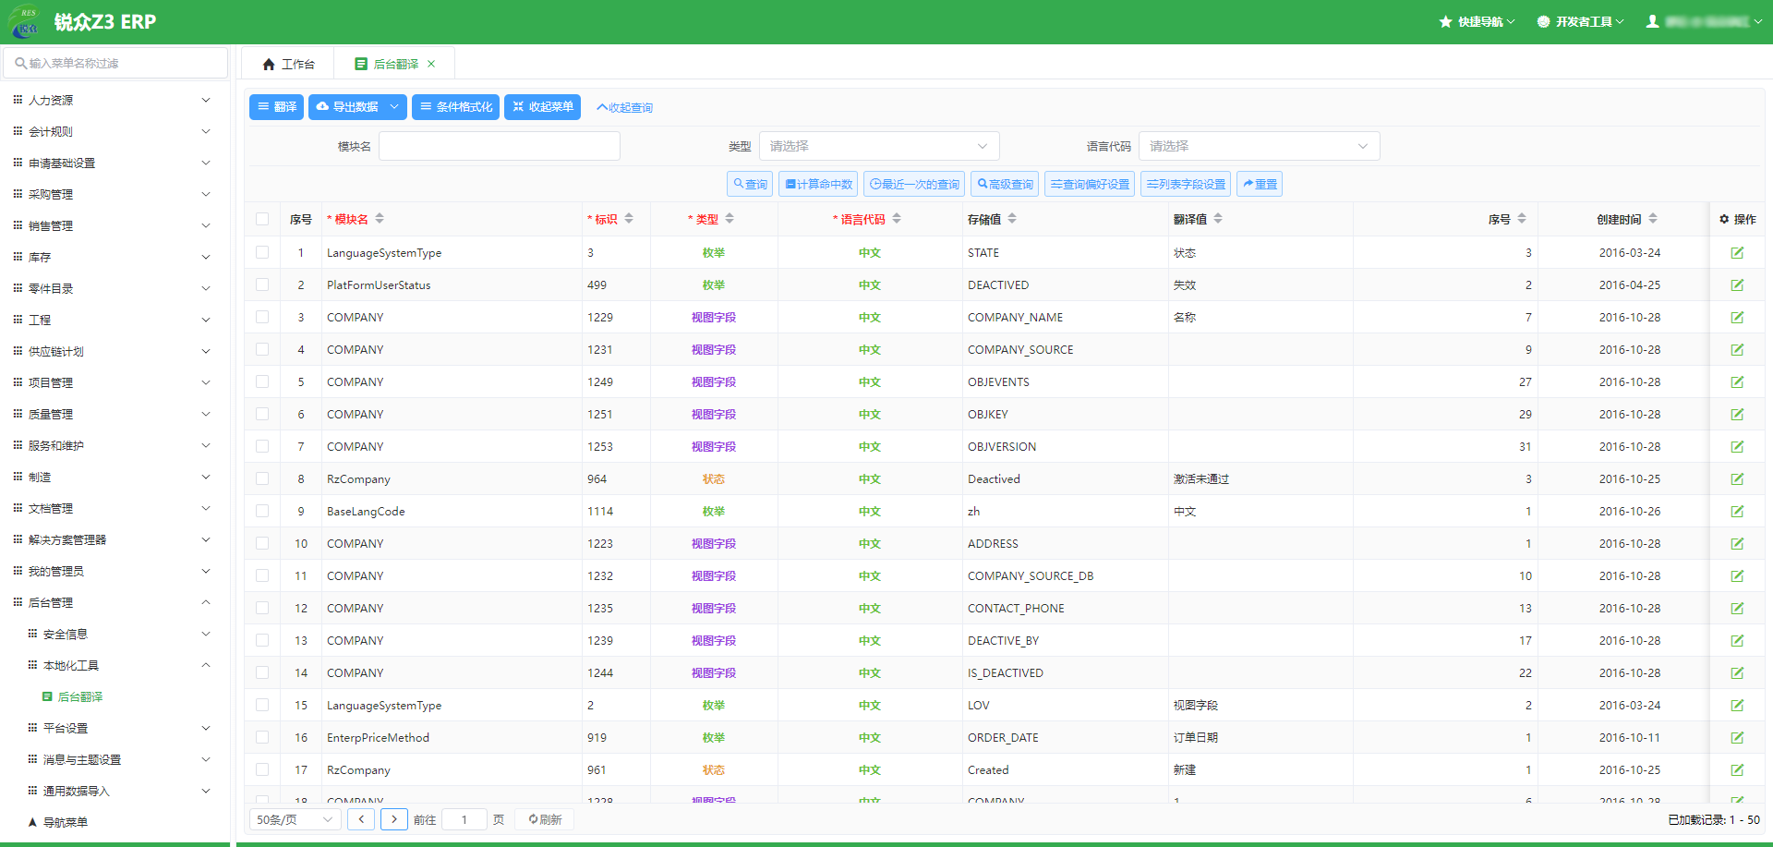Click the 重置 reset button
The image size is (1773, 847).
point(1260,184)
